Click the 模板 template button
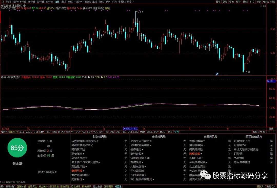 click(x=263, y=132)
